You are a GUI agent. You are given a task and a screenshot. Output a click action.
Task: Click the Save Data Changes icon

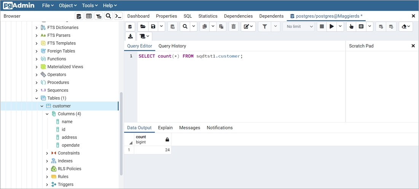172,26
